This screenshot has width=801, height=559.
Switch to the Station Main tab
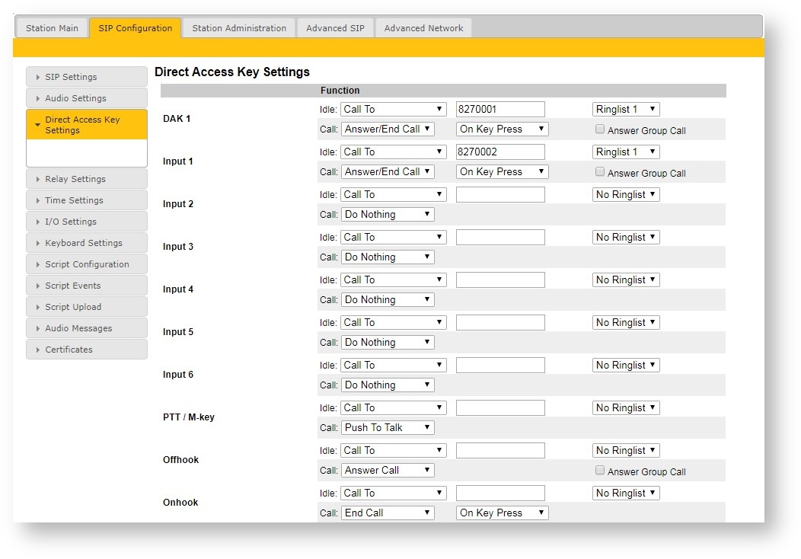pos(52,28)
